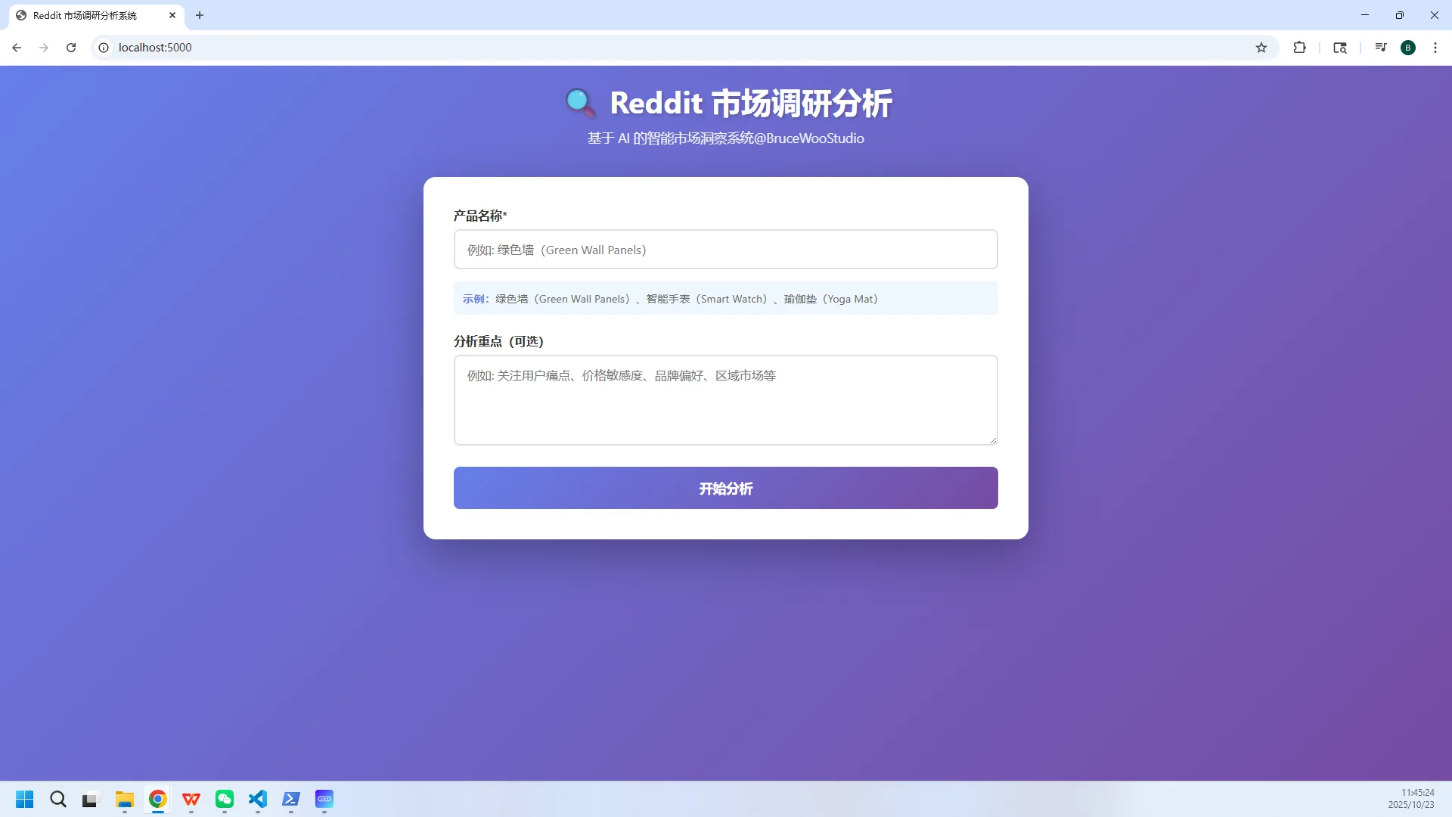Click the 产品名称 input field
The width and height of the screenshot is (1452, 817).
(x=725, y=249)
